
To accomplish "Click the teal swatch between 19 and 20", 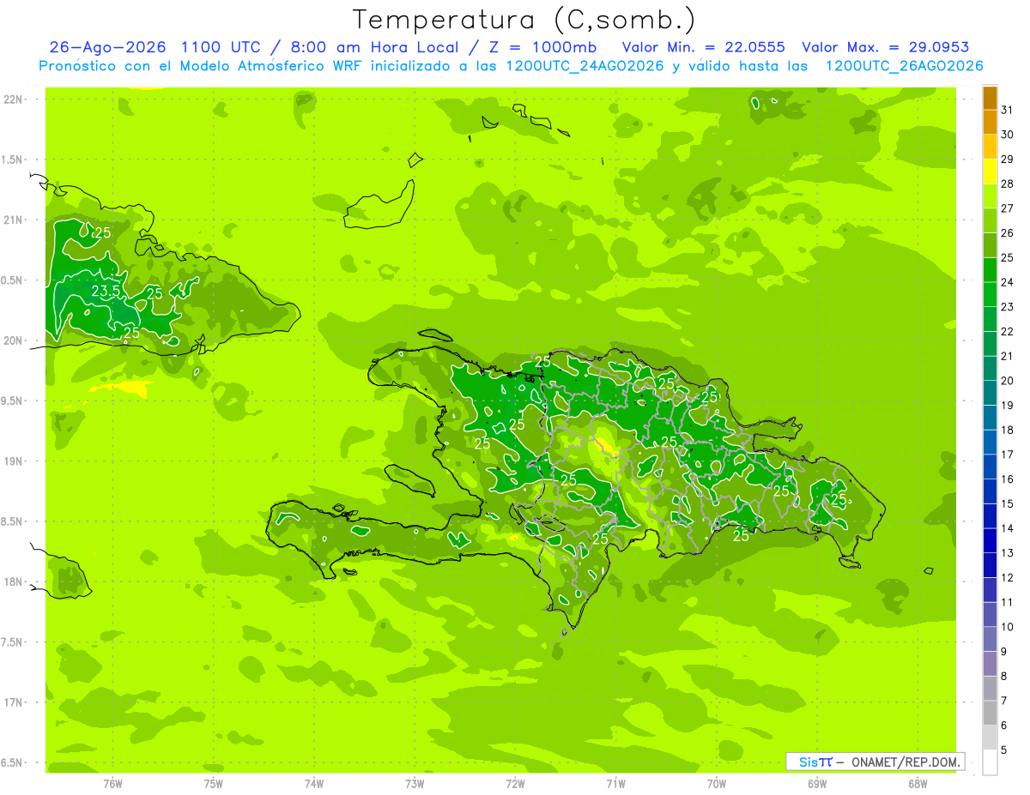I will [990, 393].
